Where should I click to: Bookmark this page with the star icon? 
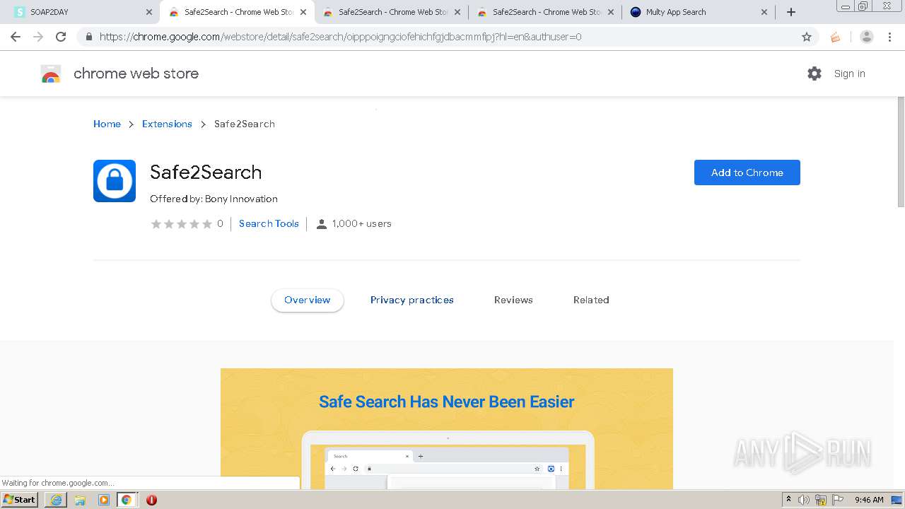807,37
